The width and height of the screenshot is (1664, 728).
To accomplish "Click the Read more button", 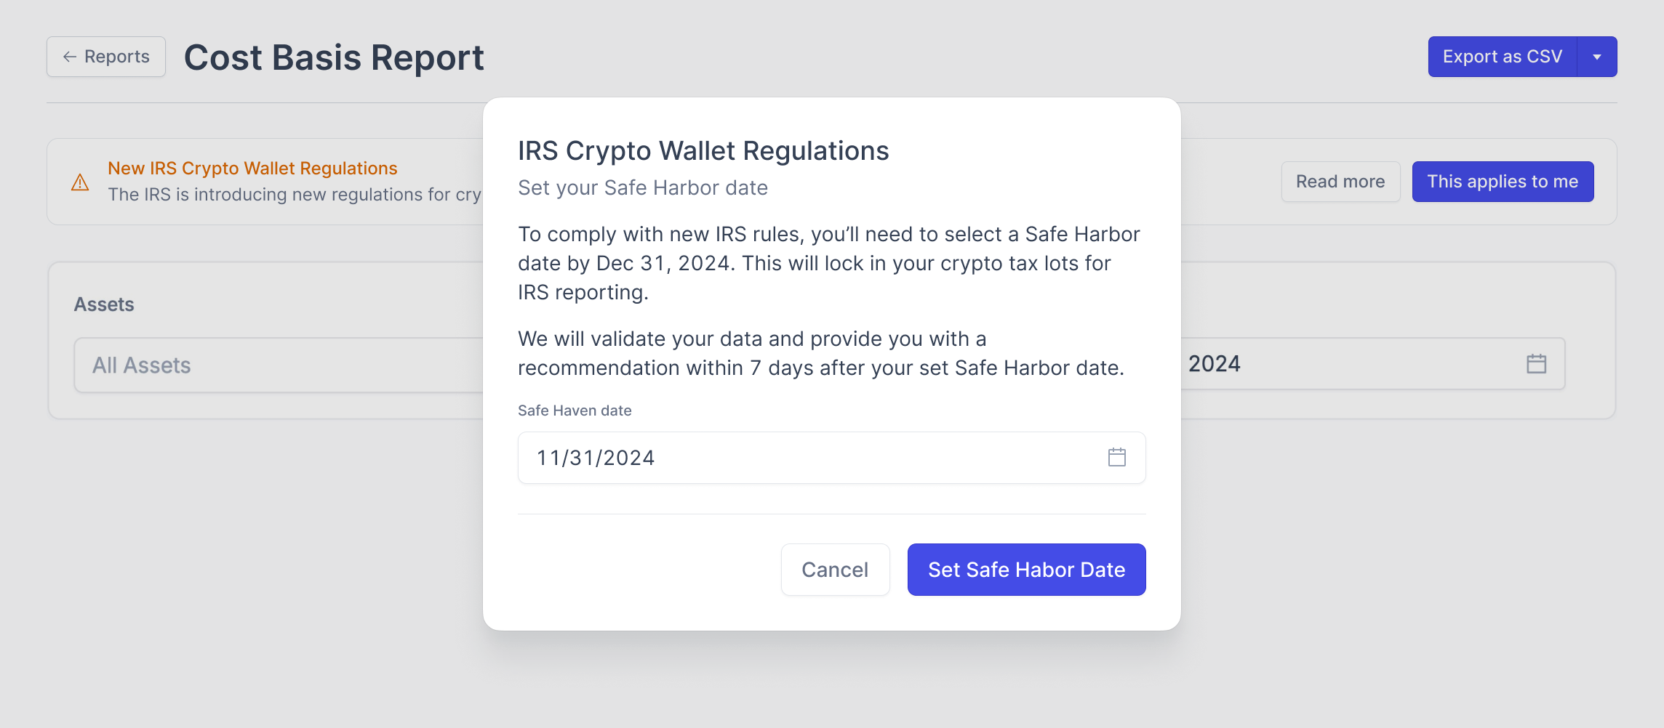I will pos(1340,182).
